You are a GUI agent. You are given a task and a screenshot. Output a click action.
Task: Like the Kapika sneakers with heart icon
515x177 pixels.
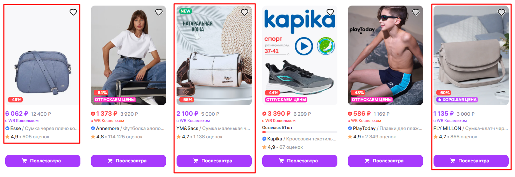pyautogui.click(x=330, y=13)
